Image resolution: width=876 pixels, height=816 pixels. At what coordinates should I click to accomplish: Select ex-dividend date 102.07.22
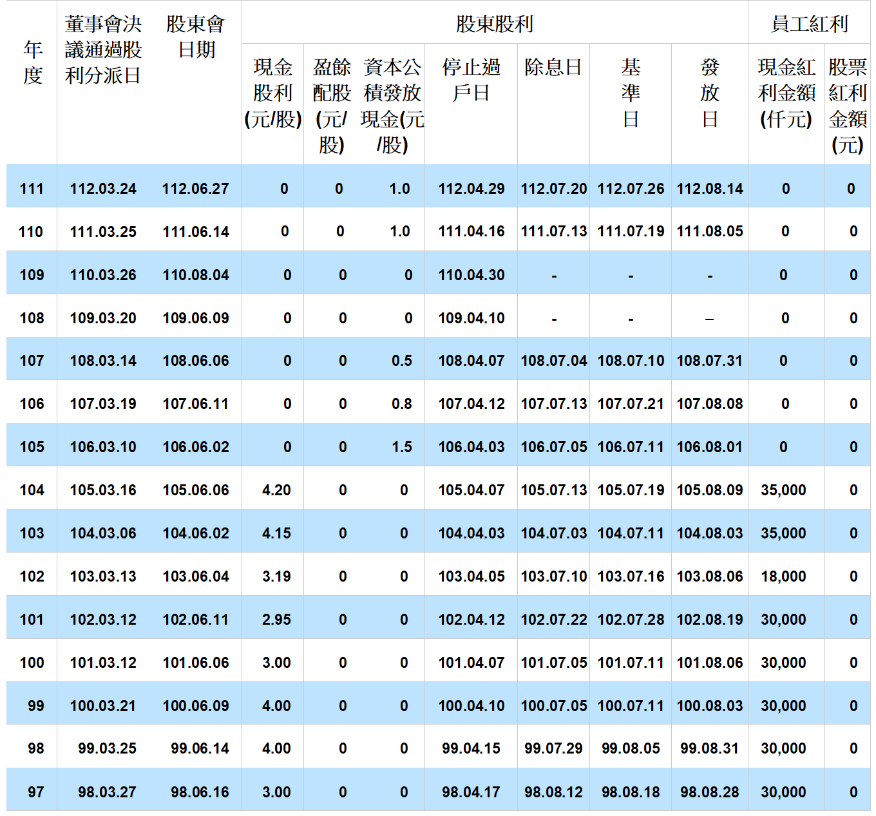[554, 620]
